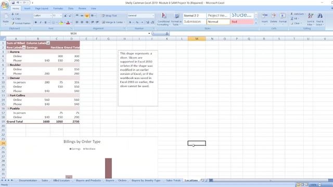333x187 pixels.
Task: Switch to the Review ribbon tab
Action: click(x=82, y=8)
